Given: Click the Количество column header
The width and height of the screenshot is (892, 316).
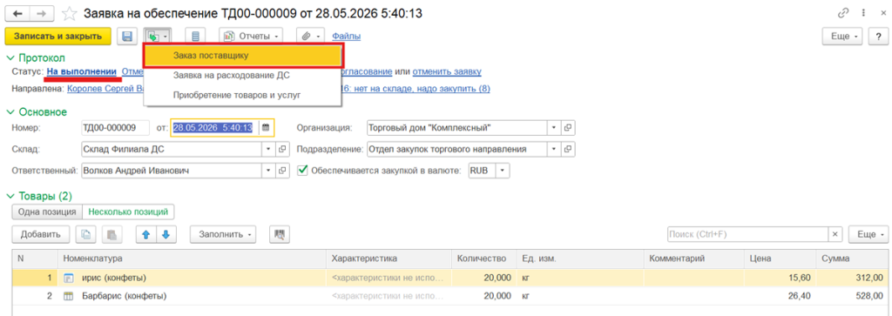Looking at the screenshot, I should 483,259.
